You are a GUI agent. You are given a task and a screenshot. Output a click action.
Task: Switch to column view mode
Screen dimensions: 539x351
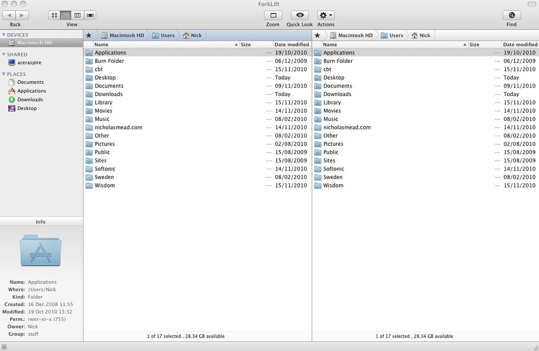(78, 15)
